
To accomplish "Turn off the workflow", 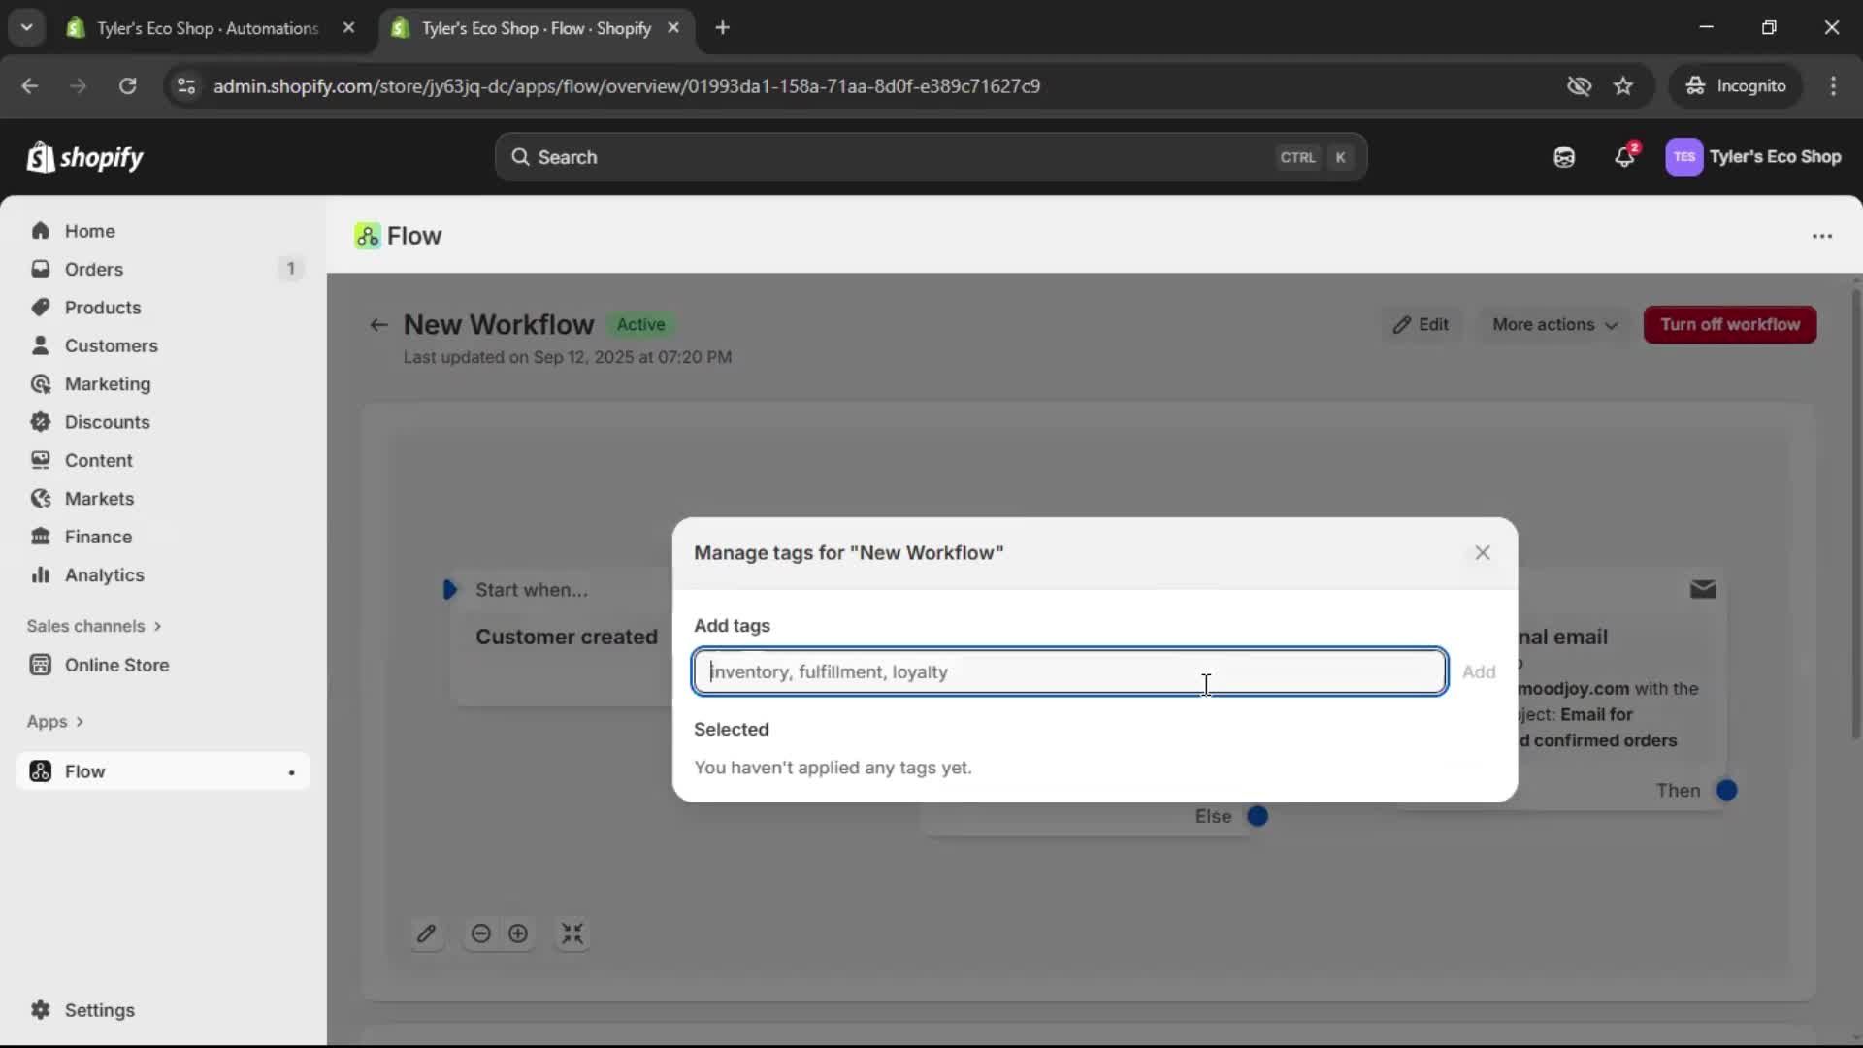I will click(x=1729, y=324).
